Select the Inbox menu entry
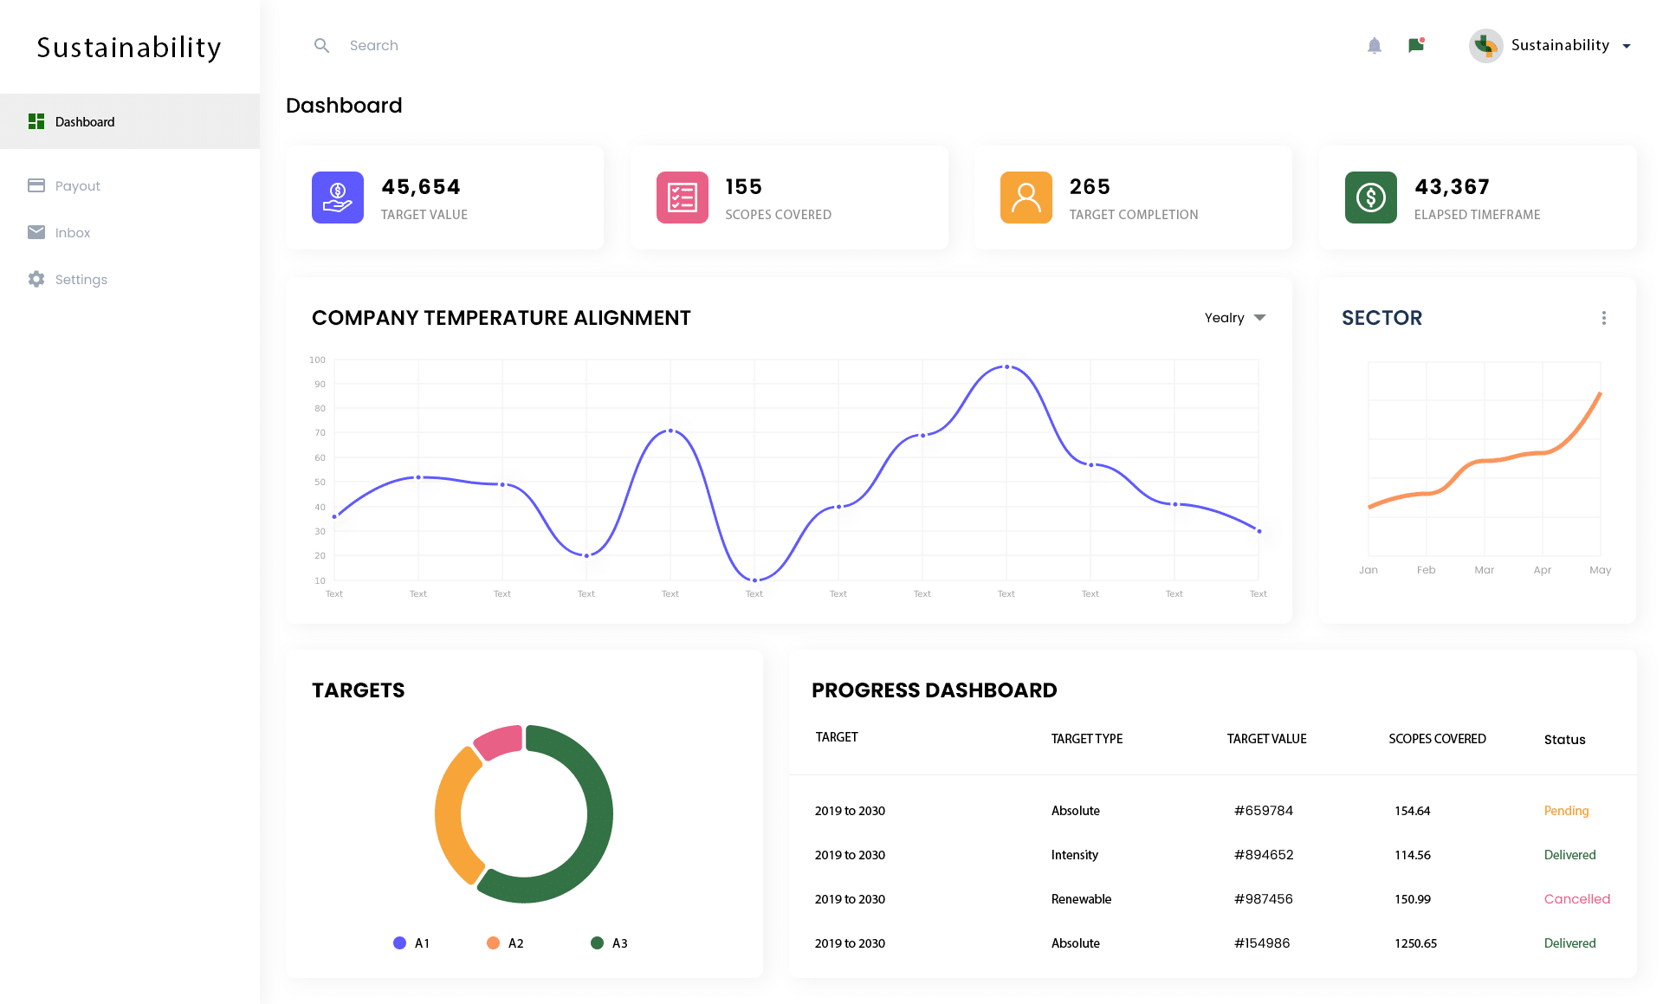The height and width of the screenshot is (1004, 1663). coord(73,232)
